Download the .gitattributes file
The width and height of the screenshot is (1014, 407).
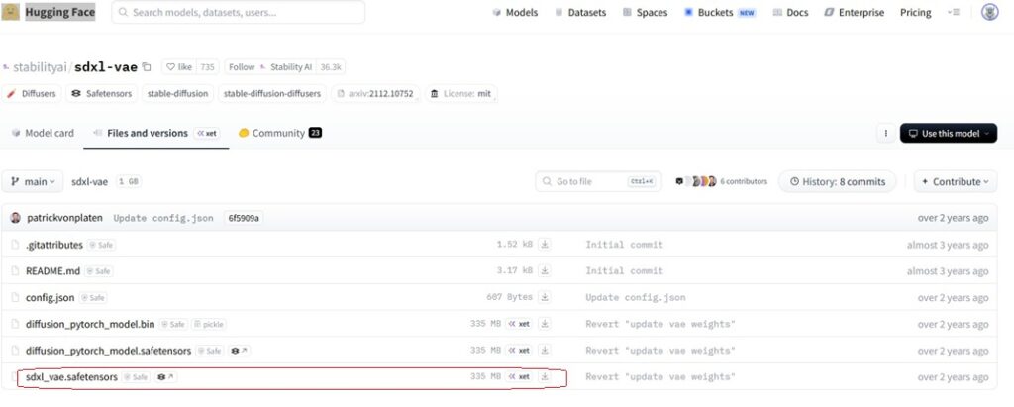tap(544, 245)
